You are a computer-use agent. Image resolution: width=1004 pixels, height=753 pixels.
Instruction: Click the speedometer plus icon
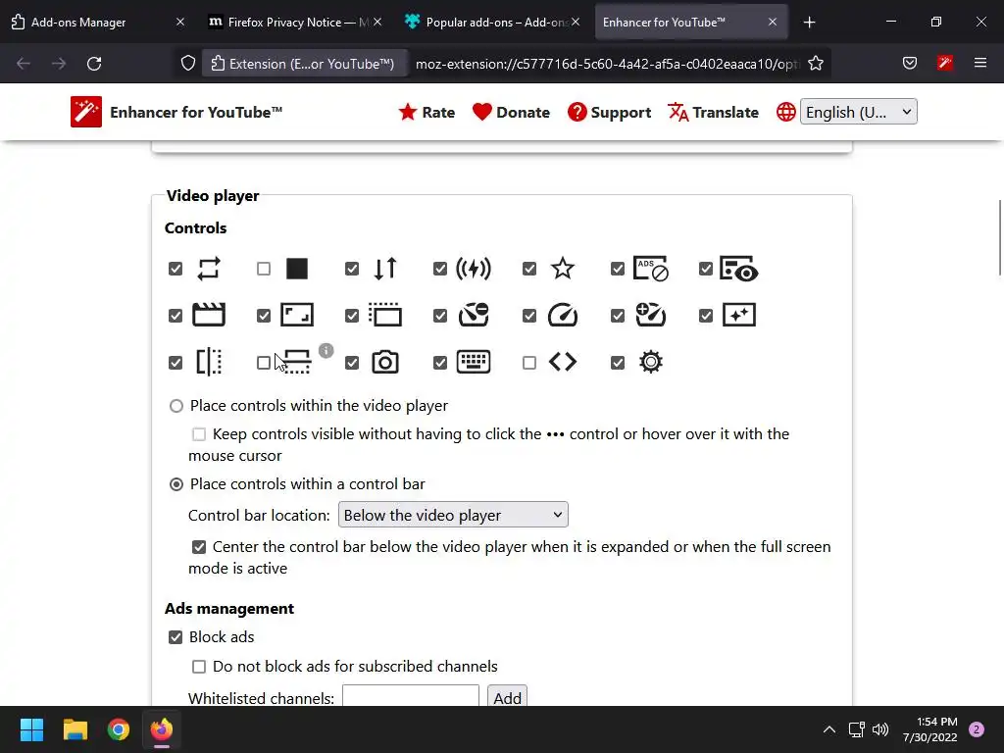tap(651, 315)
